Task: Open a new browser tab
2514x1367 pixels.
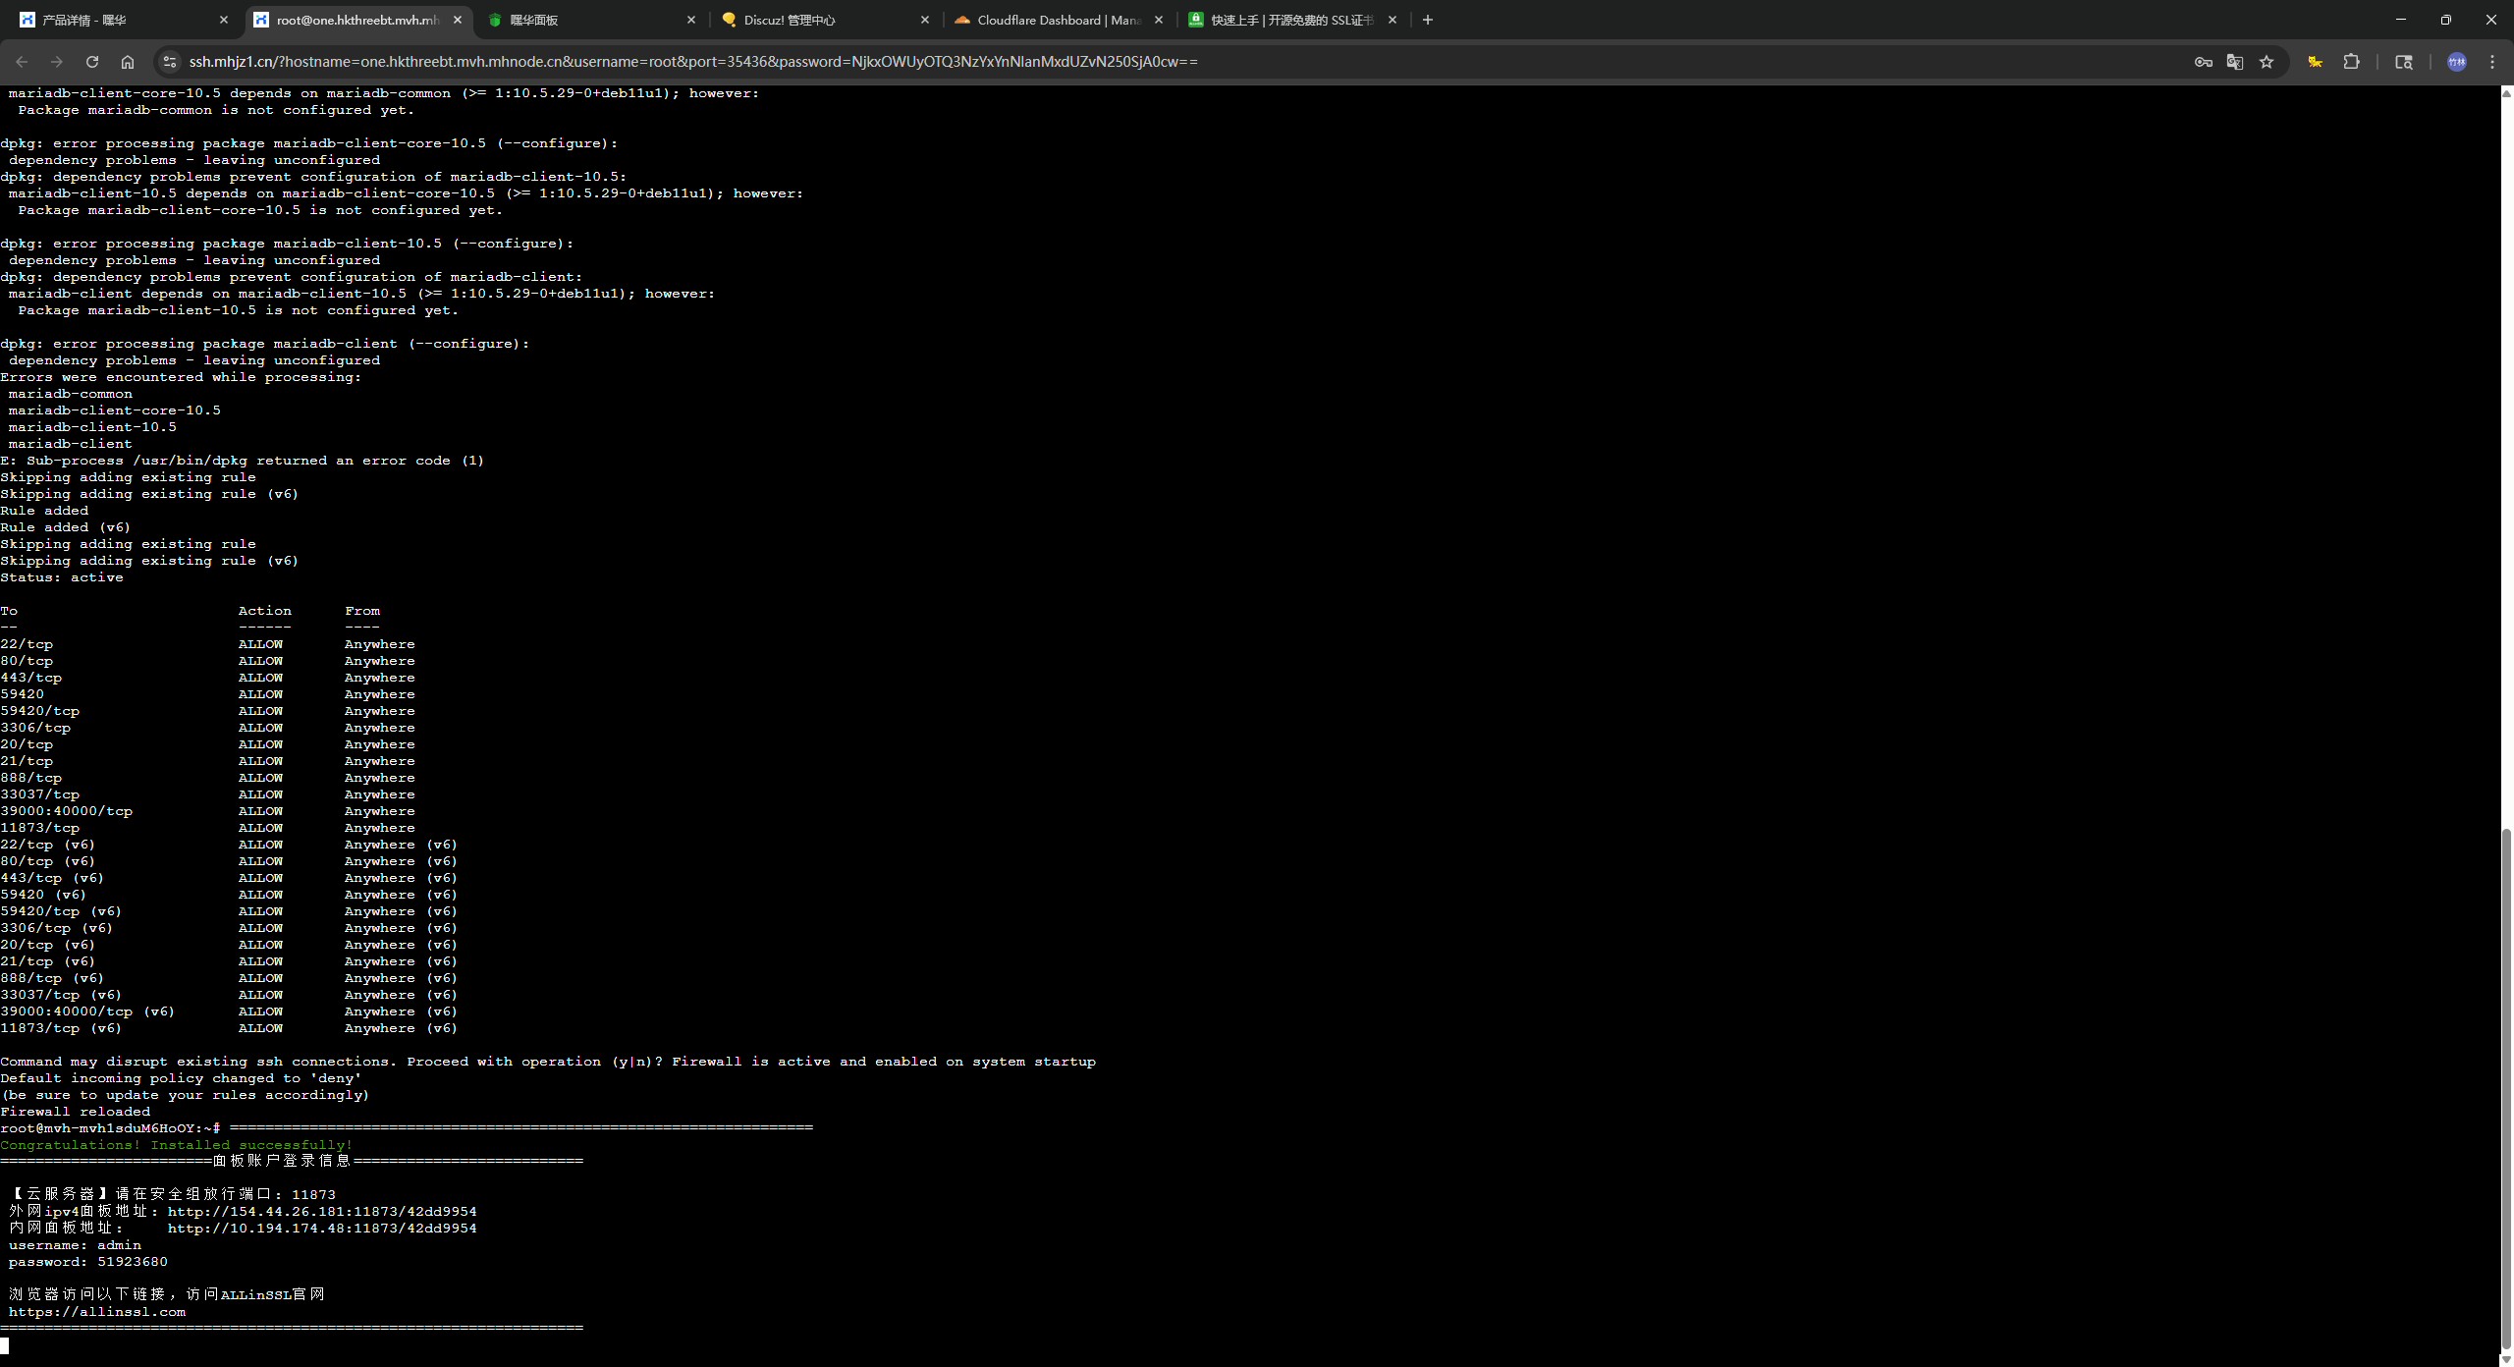Action: click(x=1428, y=20)
